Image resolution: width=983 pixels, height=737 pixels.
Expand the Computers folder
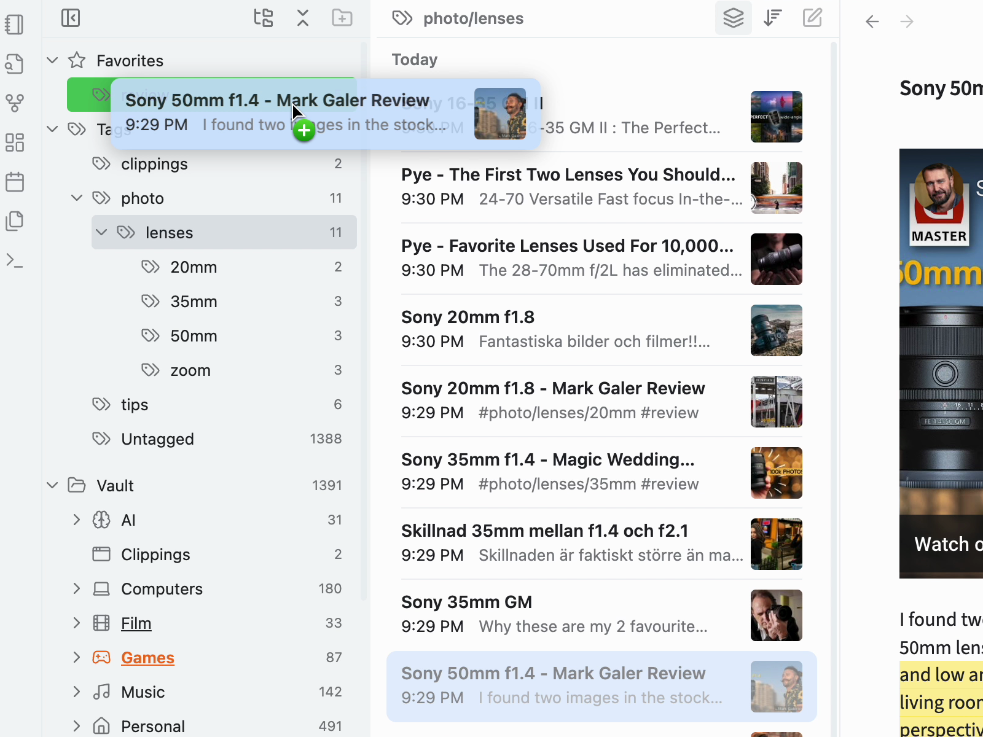77,589
